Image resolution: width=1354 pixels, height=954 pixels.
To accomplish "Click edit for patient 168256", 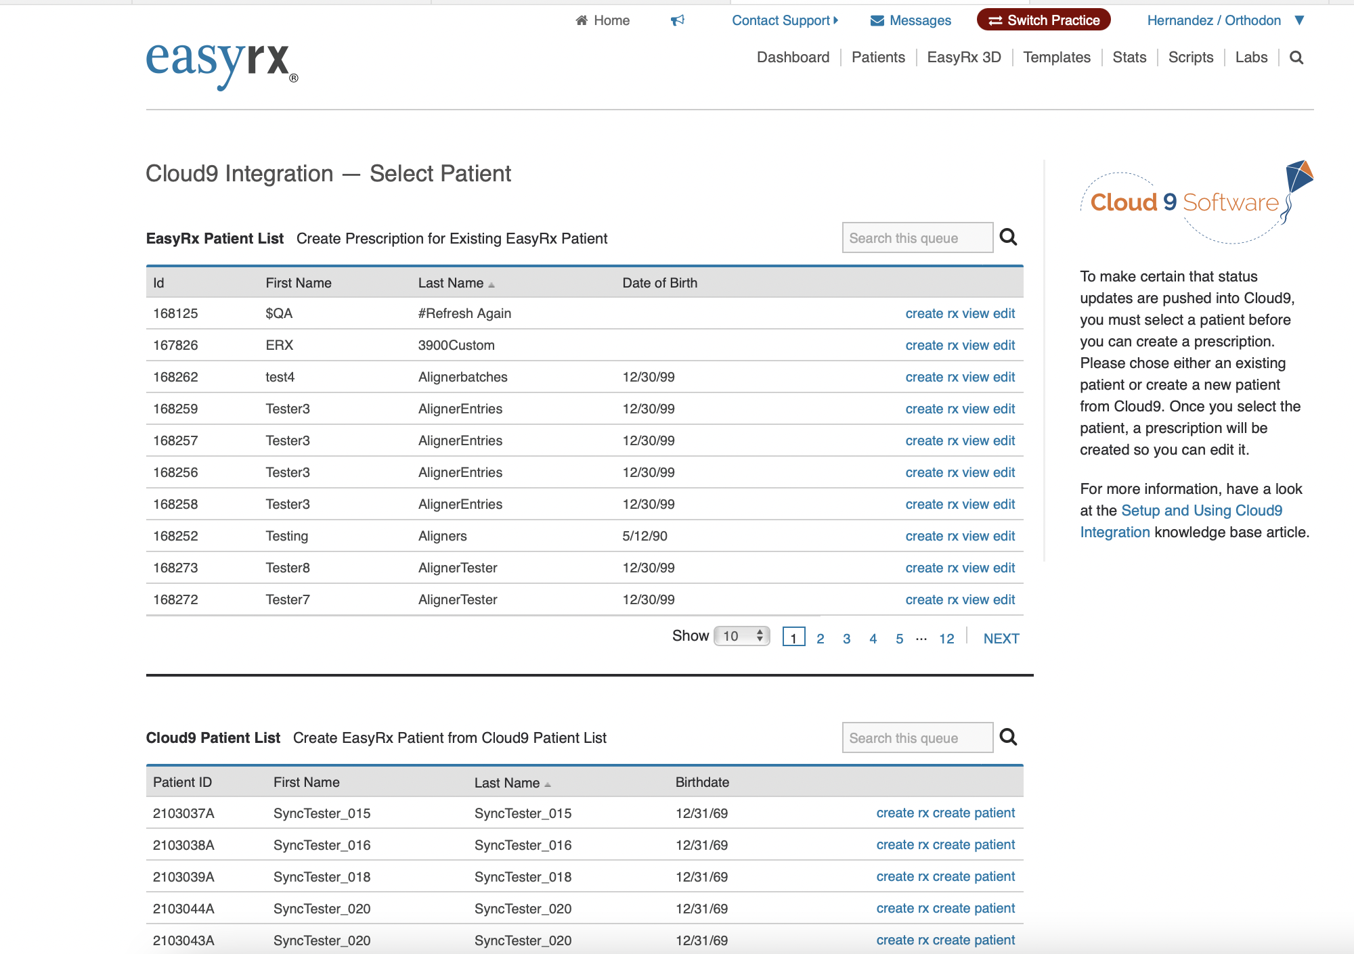I will click(1004, 472).
